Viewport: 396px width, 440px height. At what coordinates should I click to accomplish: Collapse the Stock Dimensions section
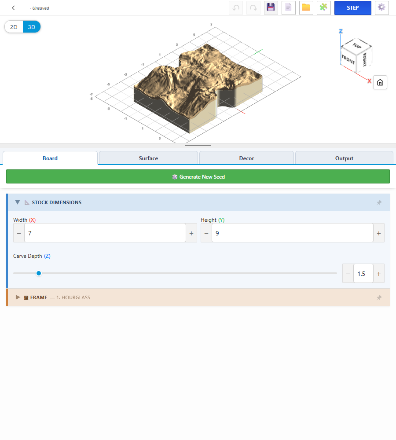tap(18, 202)
